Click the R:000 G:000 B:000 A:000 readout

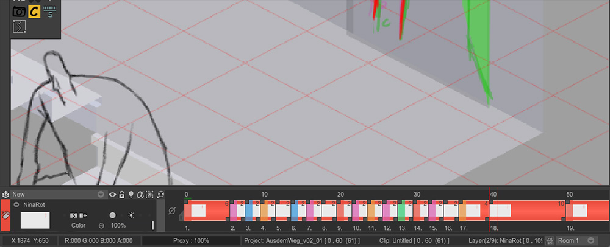[x=98, y=240]
